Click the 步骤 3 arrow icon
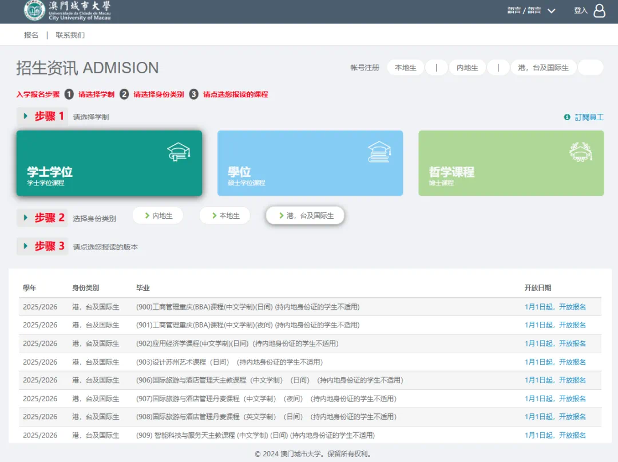Screen dimensions: 618x462 click(x=26, y=246)
